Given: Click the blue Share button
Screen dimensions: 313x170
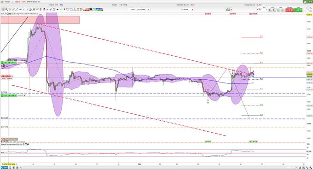Looking at the screenshot, I should (x=4, y=167).
